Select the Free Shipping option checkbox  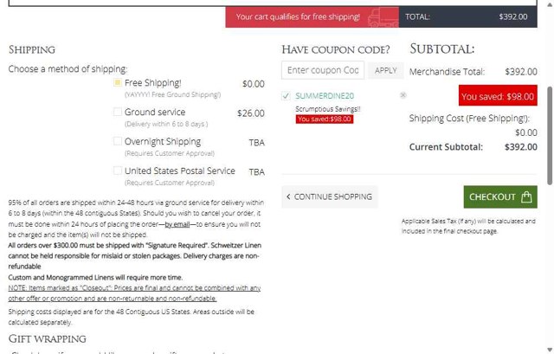(118, 82)
